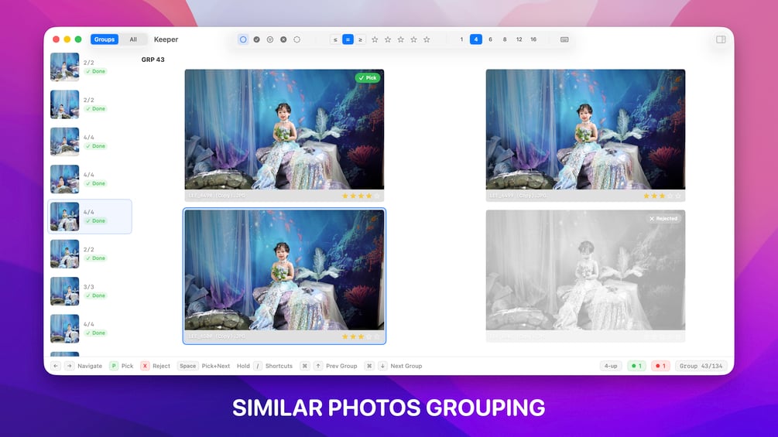Viewport: 778px width, 437px height.
Task: Click the Keeper app title
Action: click(166, 39)
